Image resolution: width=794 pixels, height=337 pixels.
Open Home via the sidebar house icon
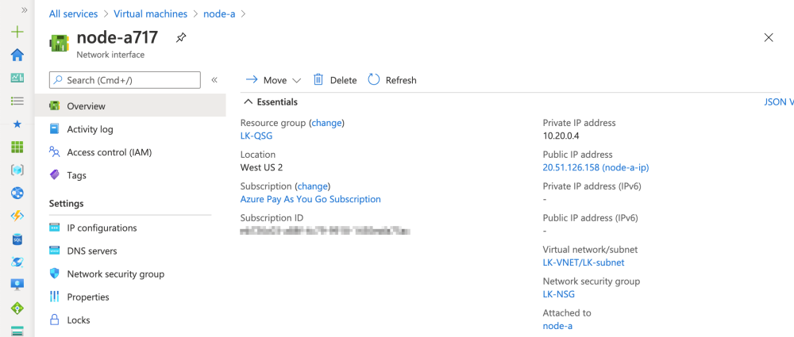click(17, 55)
